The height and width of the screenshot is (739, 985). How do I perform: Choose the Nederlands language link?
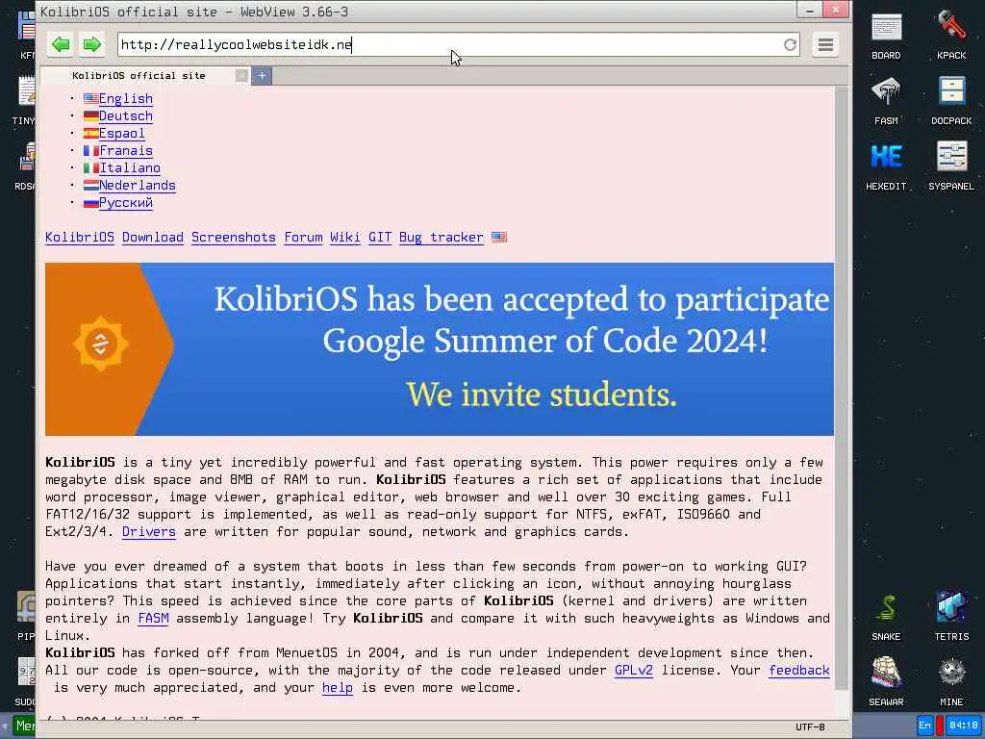[137, 186]
